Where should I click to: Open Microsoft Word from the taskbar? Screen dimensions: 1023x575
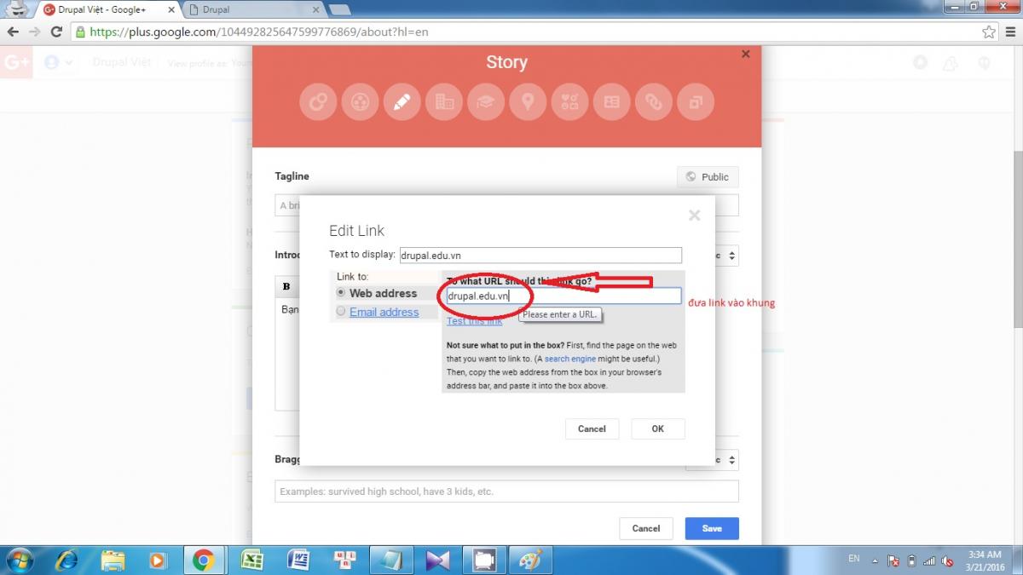point(298,560)
